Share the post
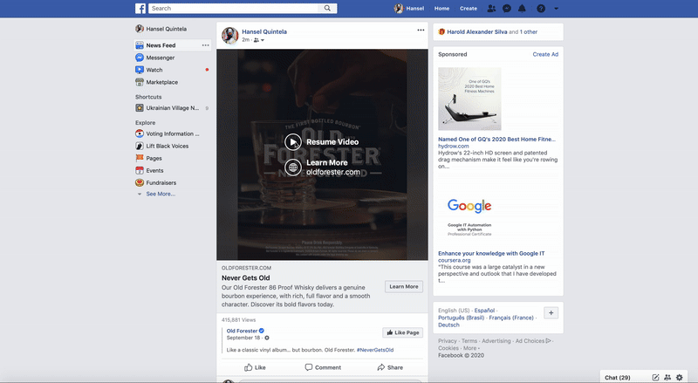698x383 pixels. tap(390, 367)
